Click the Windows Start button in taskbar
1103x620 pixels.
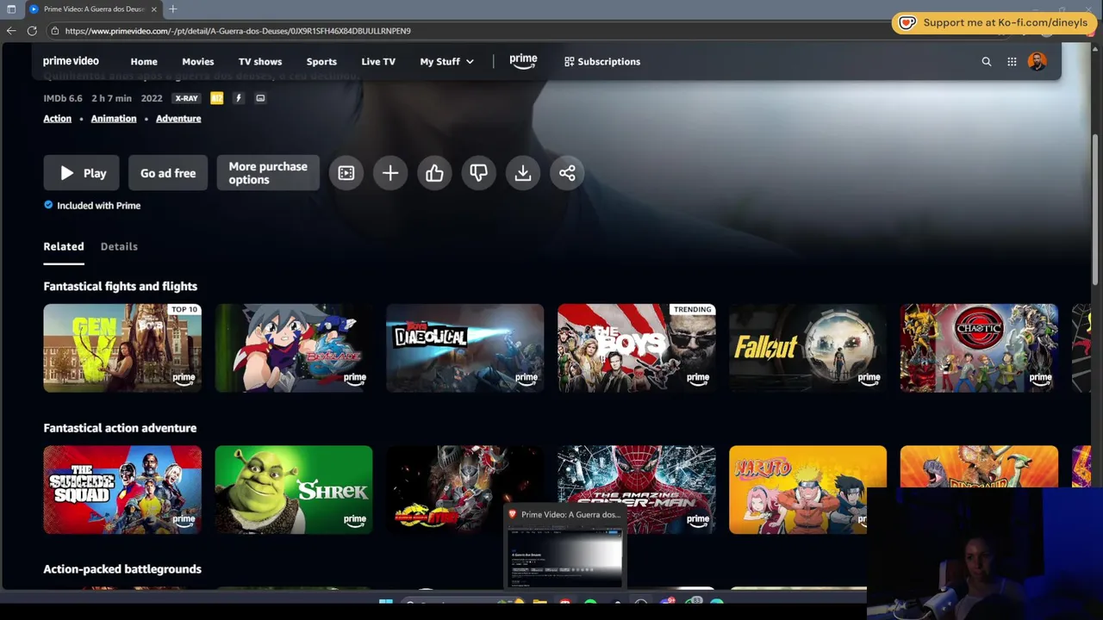tap(386, 602)
